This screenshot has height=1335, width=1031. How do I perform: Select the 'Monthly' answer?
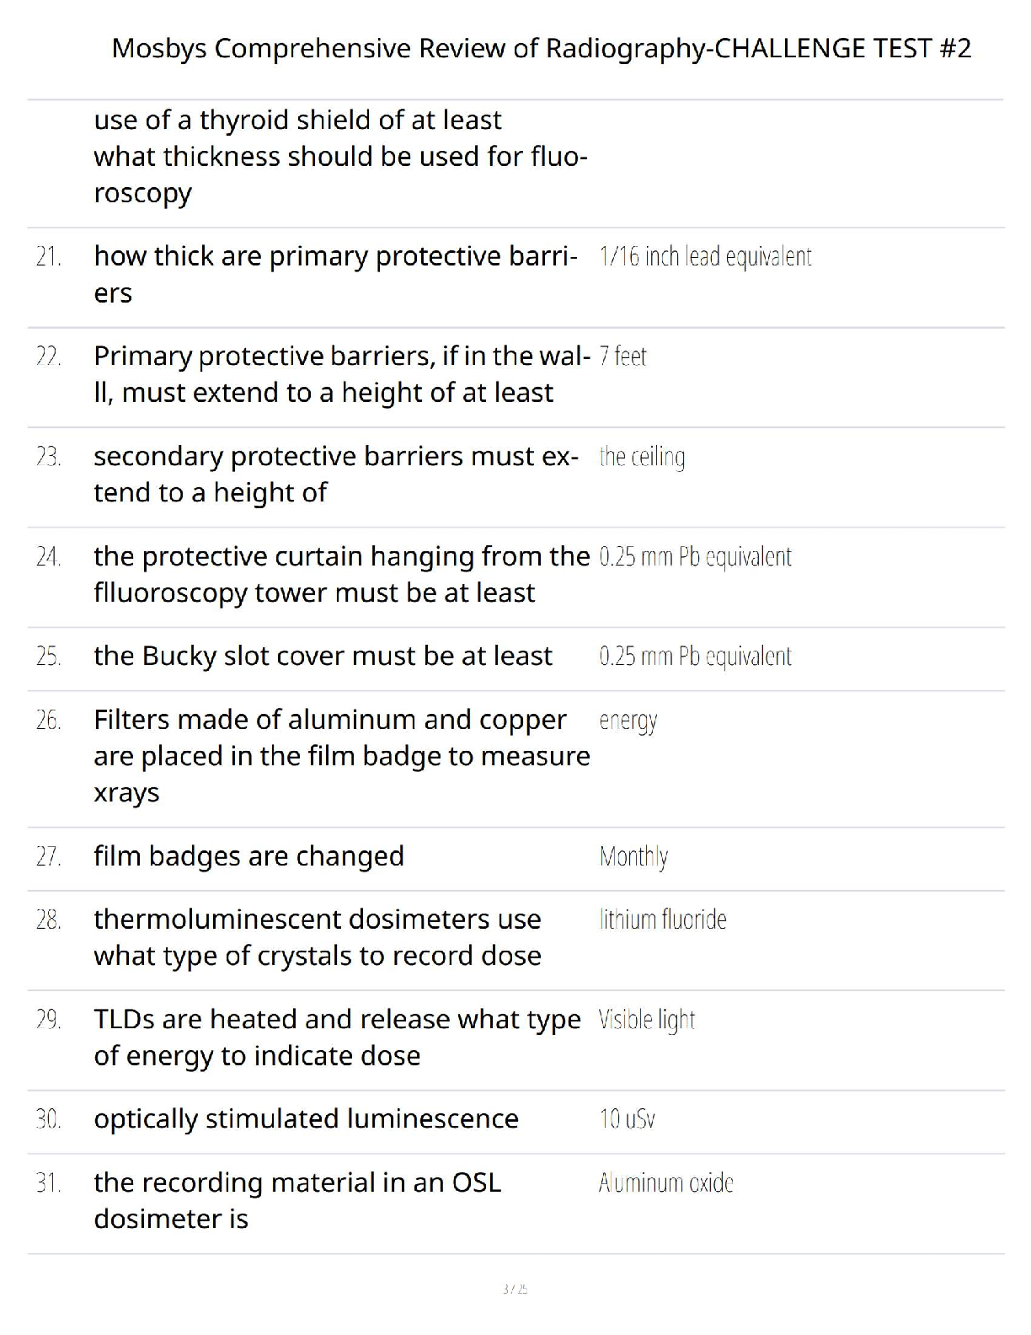(x=633, y=857)
